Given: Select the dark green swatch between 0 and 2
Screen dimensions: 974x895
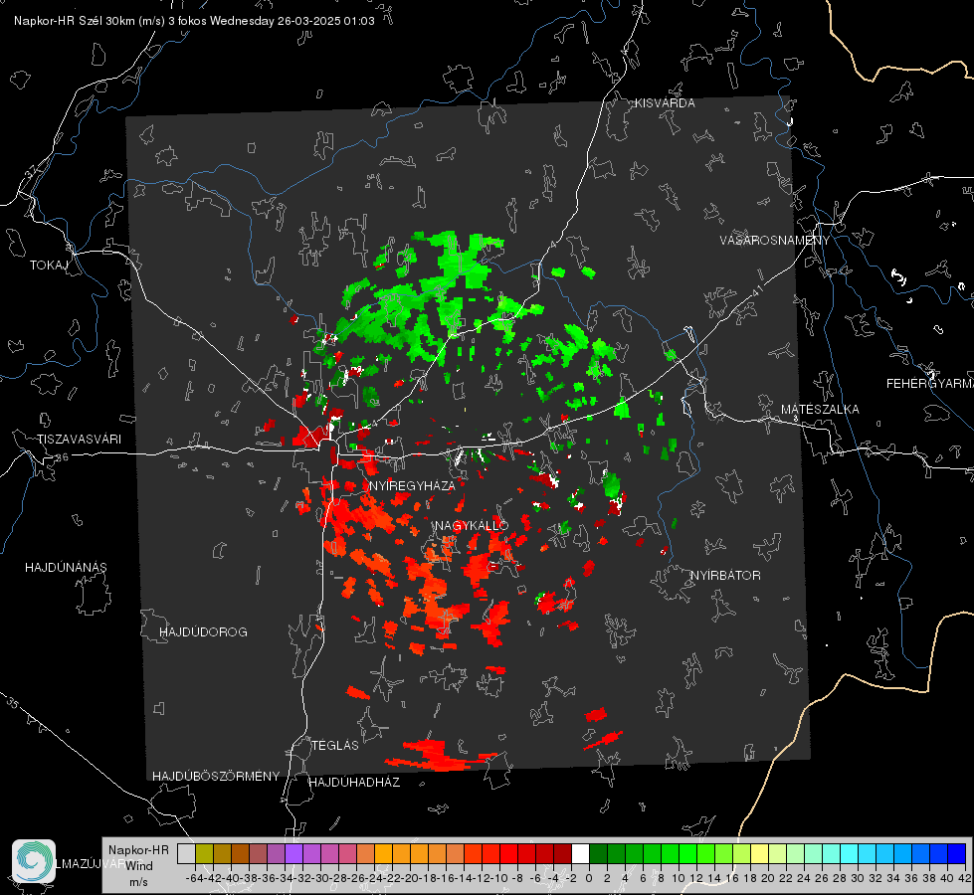Looking at the screenshot, I should (x=598, y=853).
